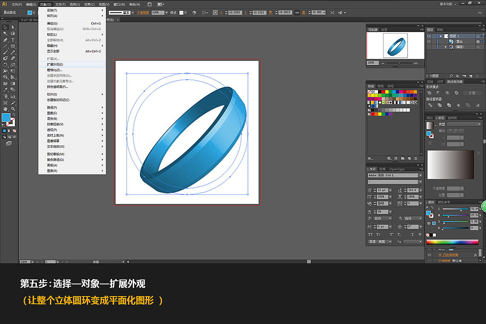Expand the <编组> sublayer triangle
Viewport: 486px width, 324px height.
[445, 47]
